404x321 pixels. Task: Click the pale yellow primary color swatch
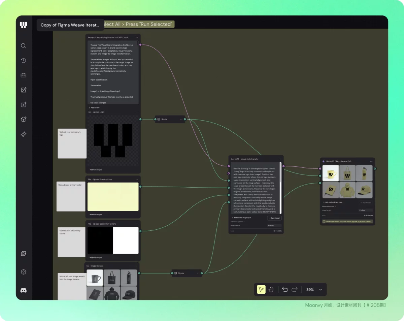tap(113, 197)
